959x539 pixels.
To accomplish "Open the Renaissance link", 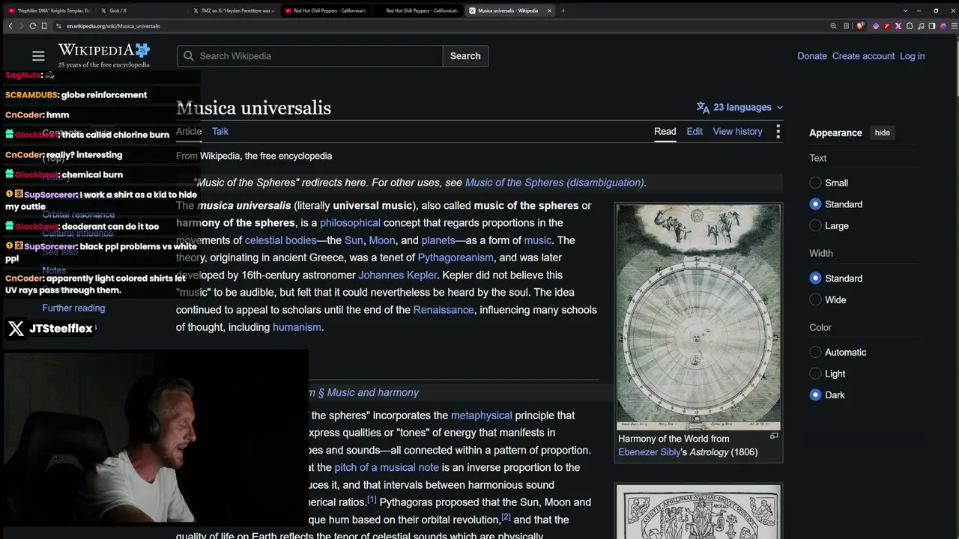I will tap(444, 310).
